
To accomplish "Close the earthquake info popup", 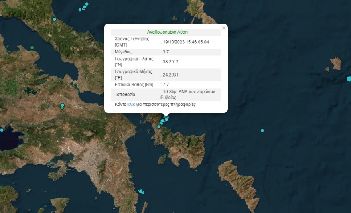I will 224,28.
